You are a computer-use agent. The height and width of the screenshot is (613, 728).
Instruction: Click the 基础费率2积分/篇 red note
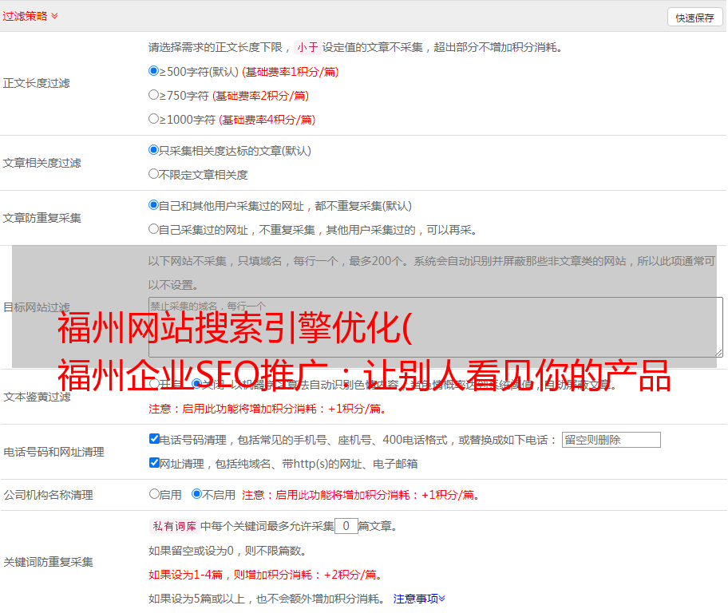(260, 96)
